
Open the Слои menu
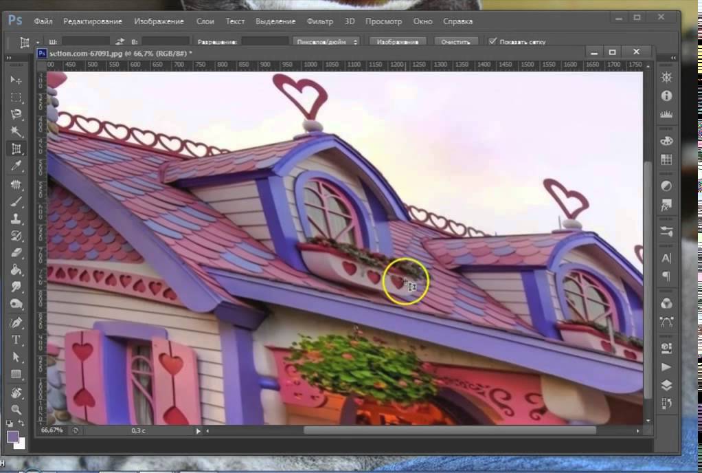[205, 21]
